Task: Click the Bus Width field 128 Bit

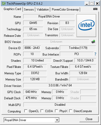Action: click(x=83, y=73)
